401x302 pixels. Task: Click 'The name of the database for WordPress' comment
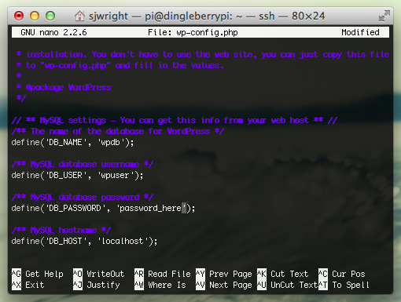pos(118,132)
